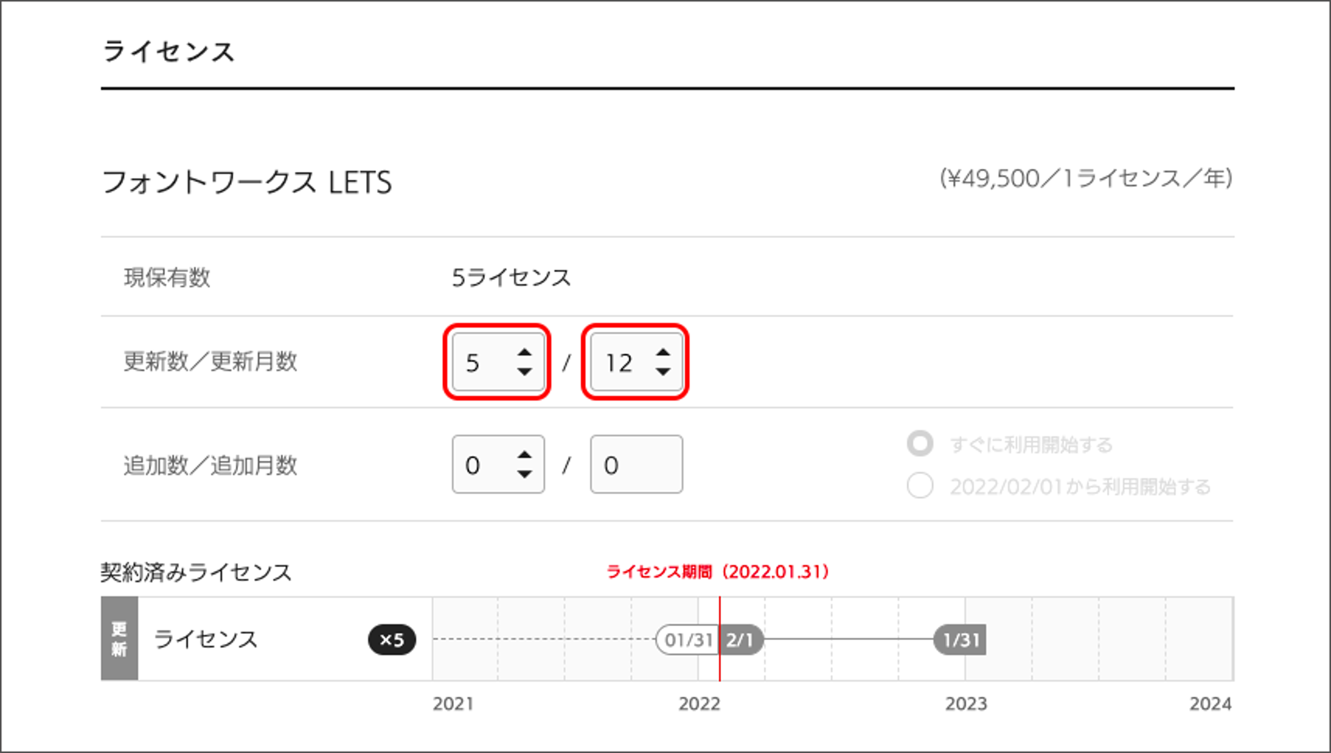Click the 01/31 timeline marker
The width and height of the screenshot is (1331, 753).
coord(688,640)
